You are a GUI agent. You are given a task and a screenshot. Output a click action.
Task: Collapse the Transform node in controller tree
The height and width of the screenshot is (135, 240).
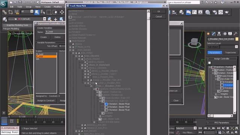click(210, 67)
